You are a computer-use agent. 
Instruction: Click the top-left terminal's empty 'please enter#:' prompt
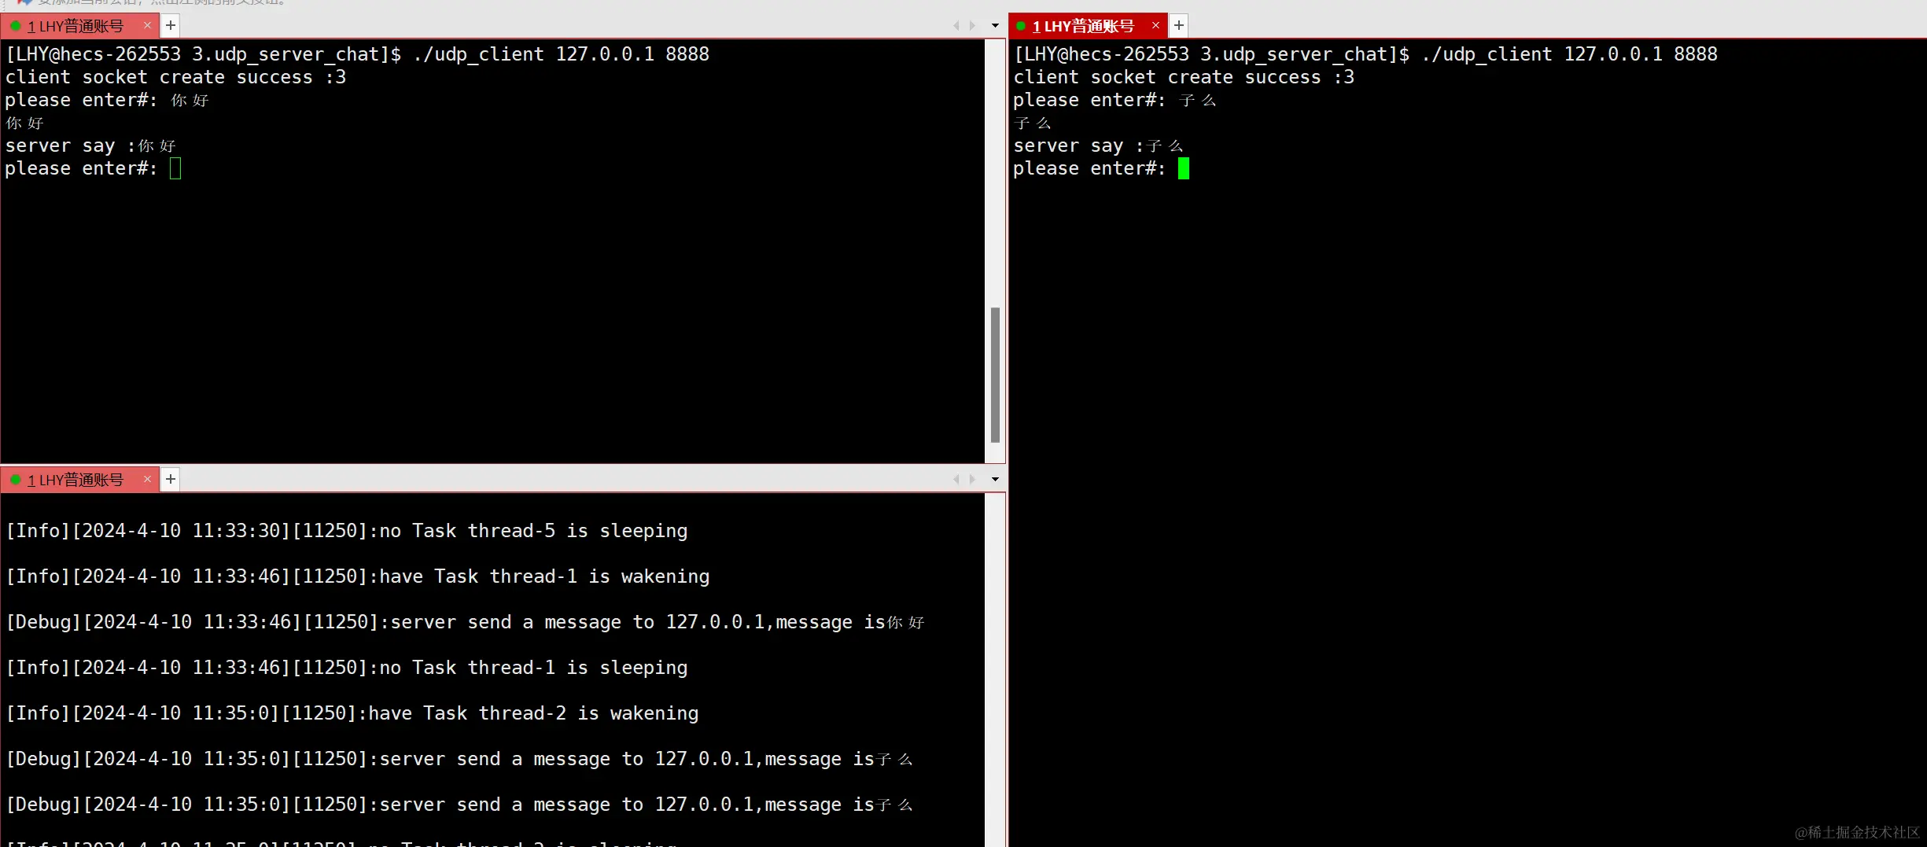(x=94, y=168)
